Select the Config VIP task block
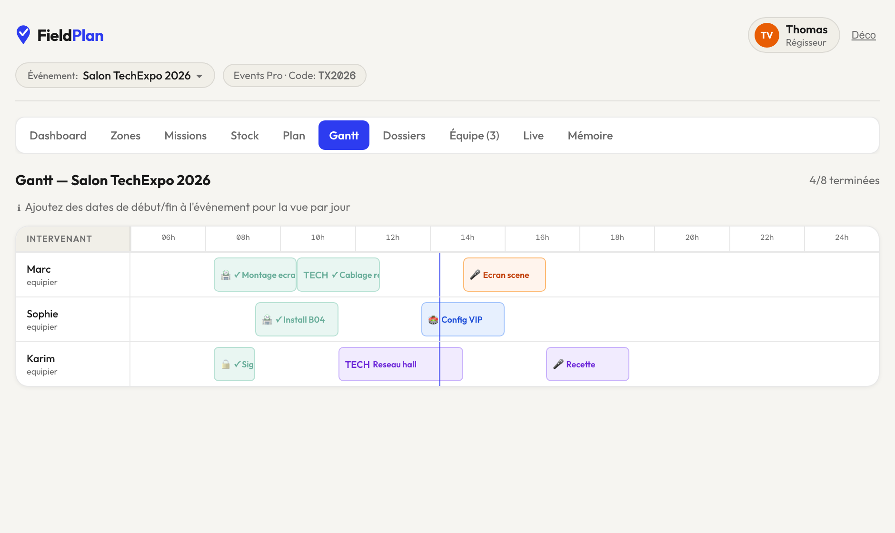Screen dimensions: 895x533 (463, 319)
